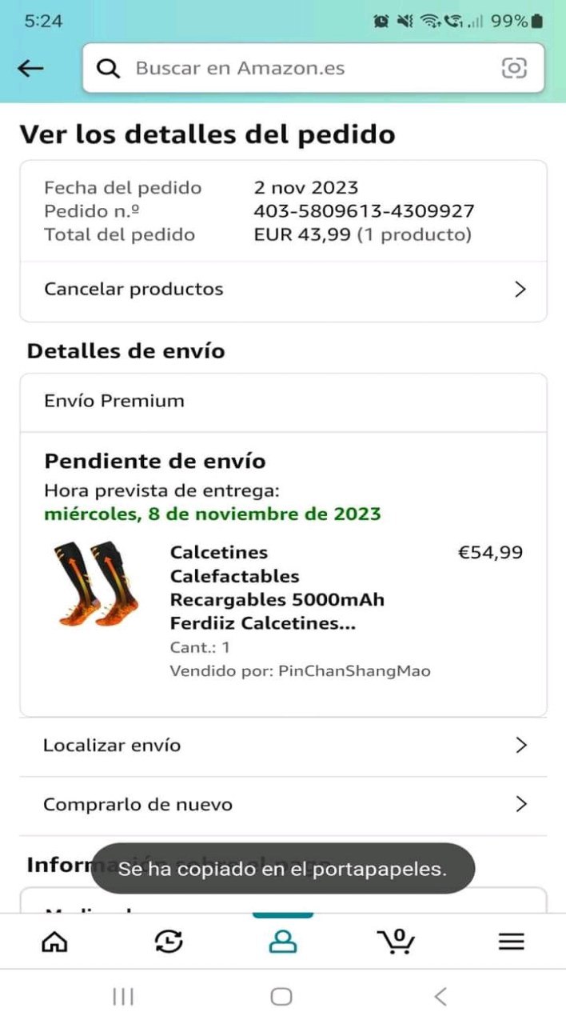Open the shopping cart icon
The image size is (566, 1024).
pos(396,942)
